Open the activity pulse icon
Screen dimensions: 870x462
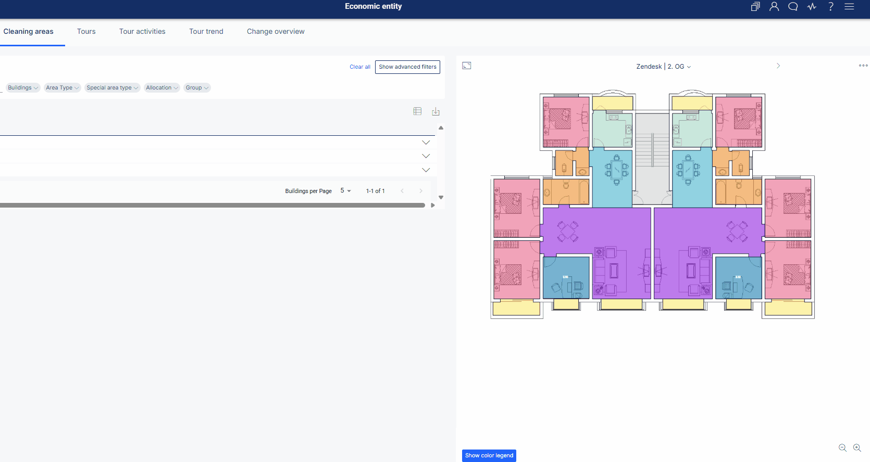tap(812, 7)
